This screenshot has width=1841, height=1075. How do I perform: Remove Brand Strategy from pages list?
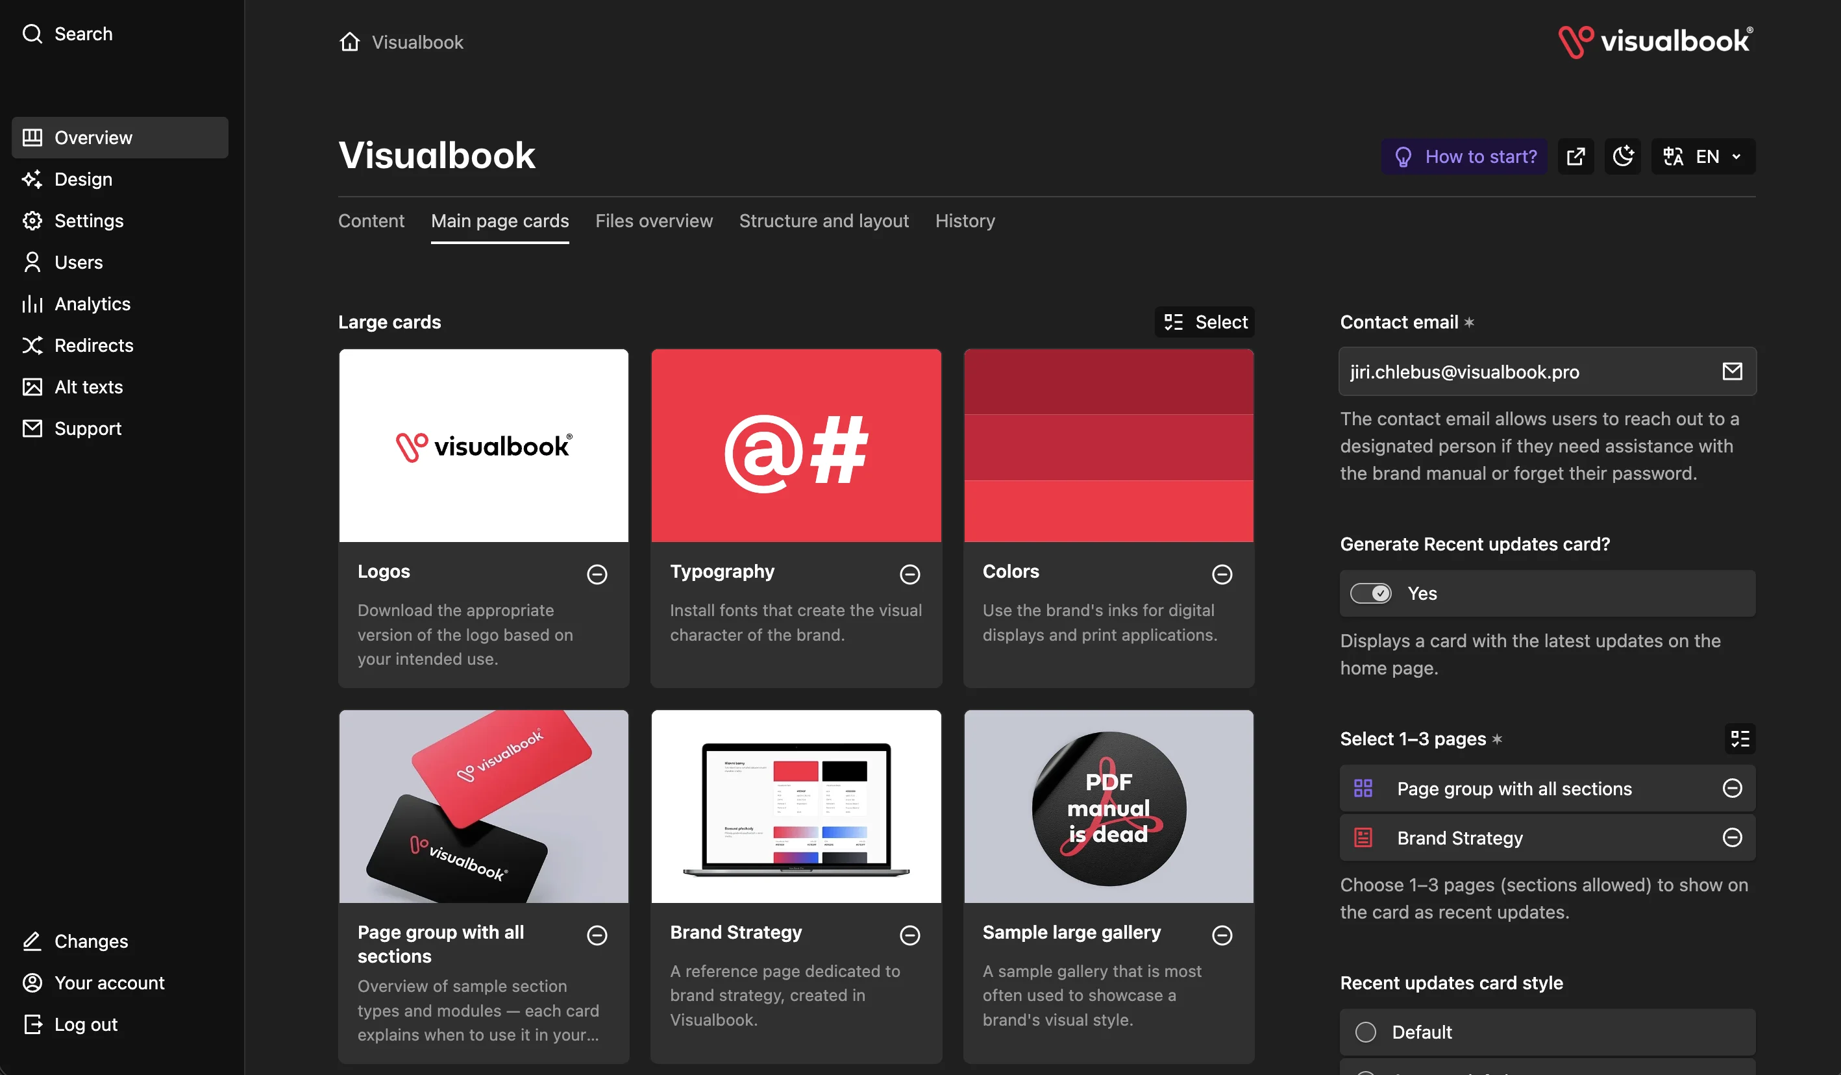1732,837
